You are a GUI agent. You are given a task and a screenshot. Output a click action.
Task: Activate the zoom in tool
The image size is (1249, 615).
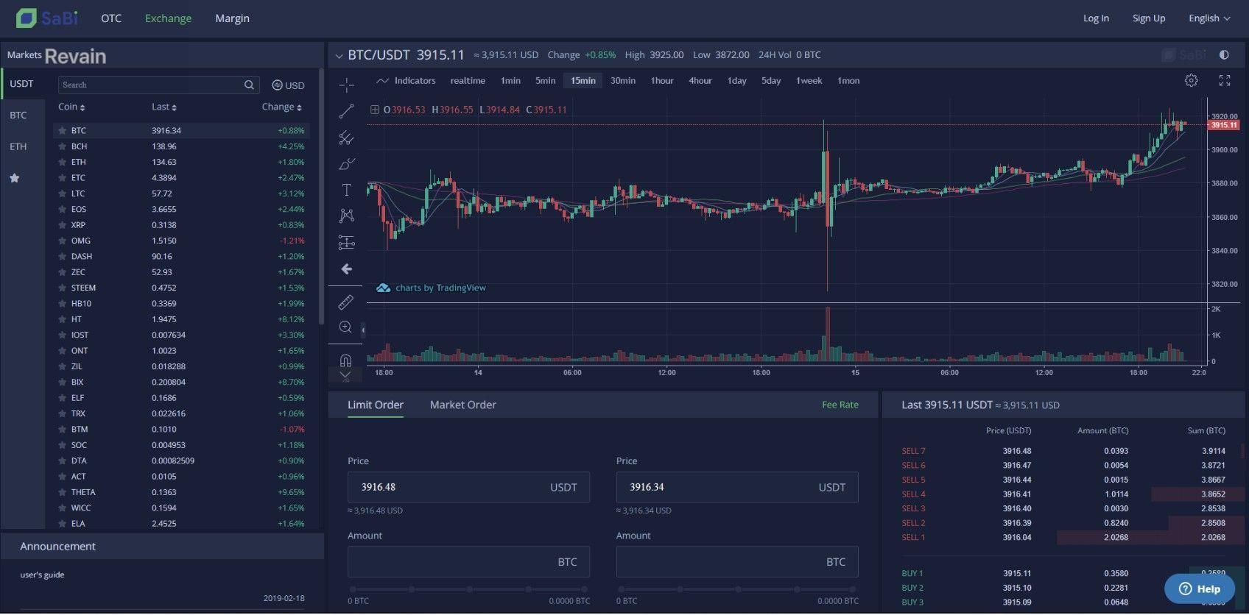(x=346, y=327)
